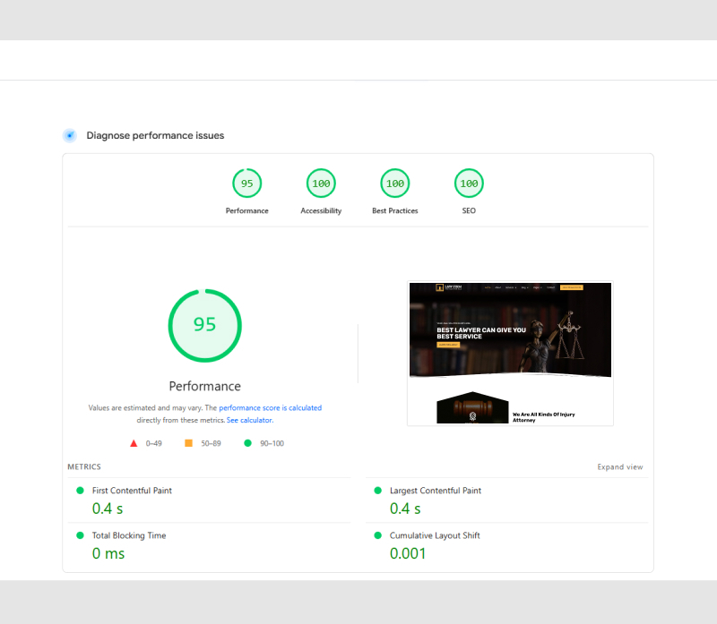This screenshot has width=717, height=624.
Task: Select the Performance score gauge at top
Action: coord(246,184)
